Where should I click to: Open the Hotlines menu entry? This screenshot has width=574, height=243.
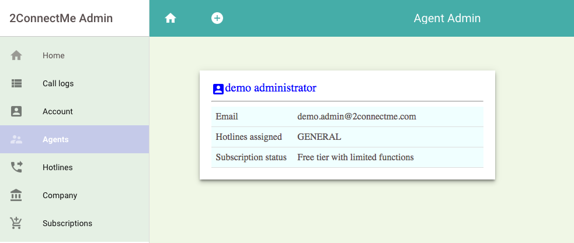pyautogui.click(x=58, y=167)
